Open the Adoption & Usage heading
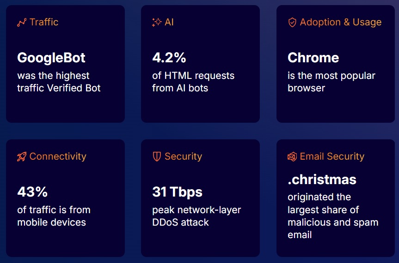 [x=340, y=22]
